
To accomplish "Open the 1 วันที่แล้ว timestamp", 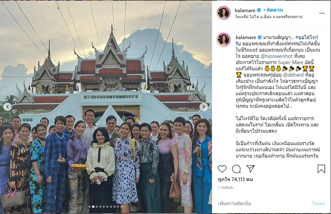I will click(226, 187).
